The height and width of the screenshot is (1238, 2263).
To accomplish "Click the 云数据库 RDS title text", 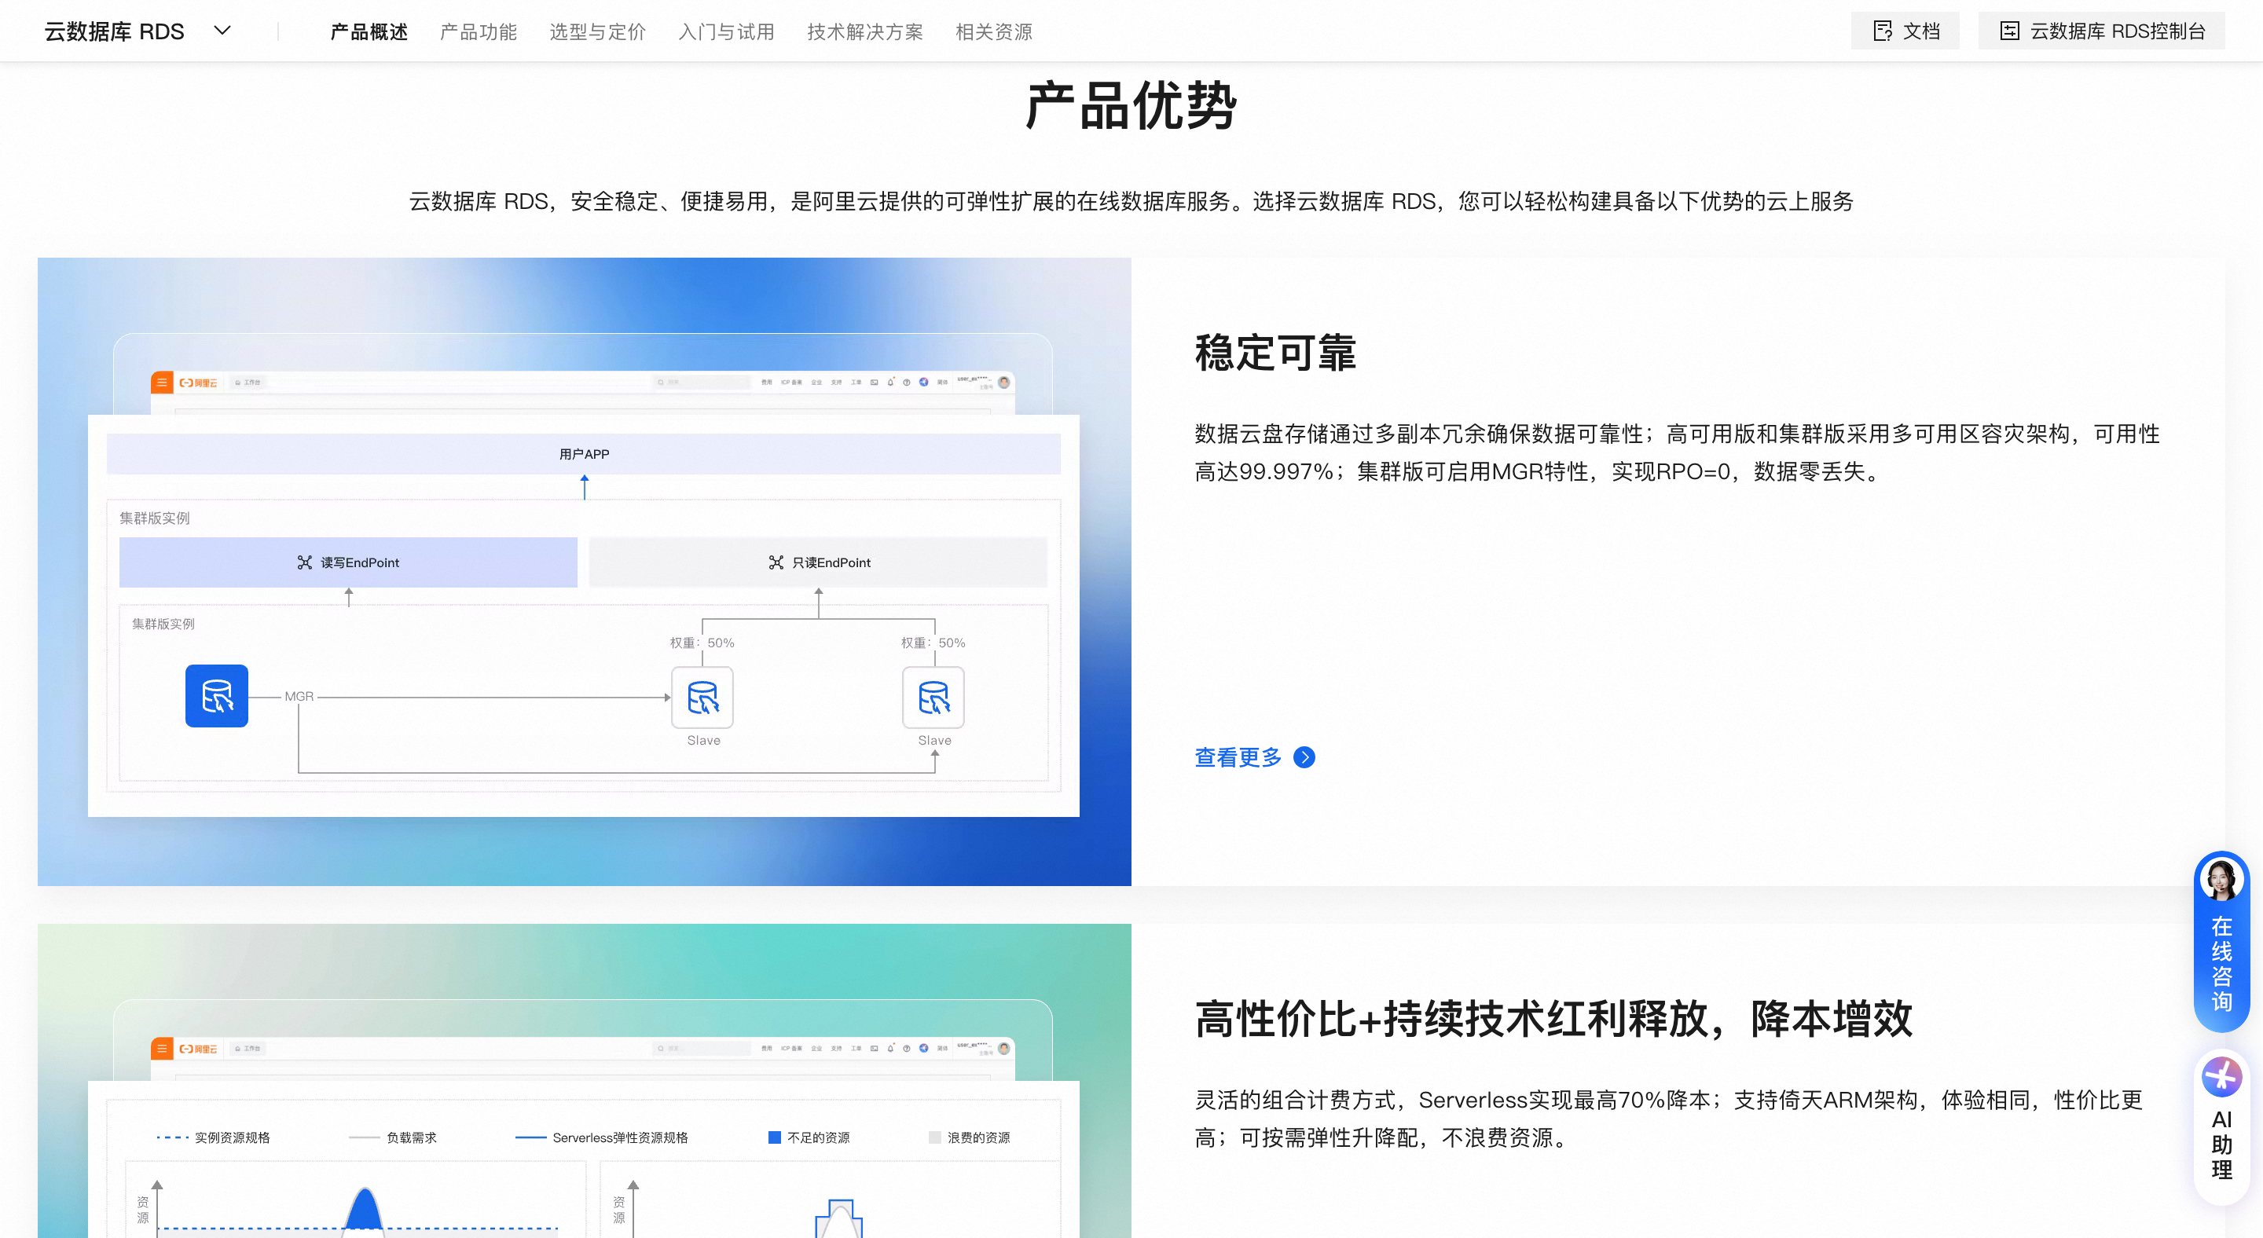I will pos(114,31).
